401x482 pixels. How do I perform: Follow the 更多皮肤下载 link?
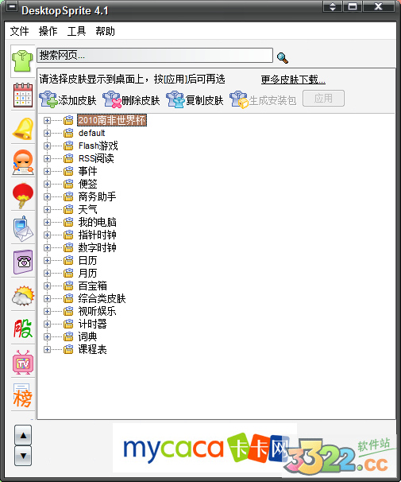point(293,80)
